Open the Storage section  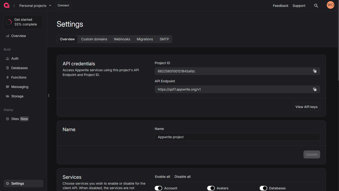[x=17, y=96]
